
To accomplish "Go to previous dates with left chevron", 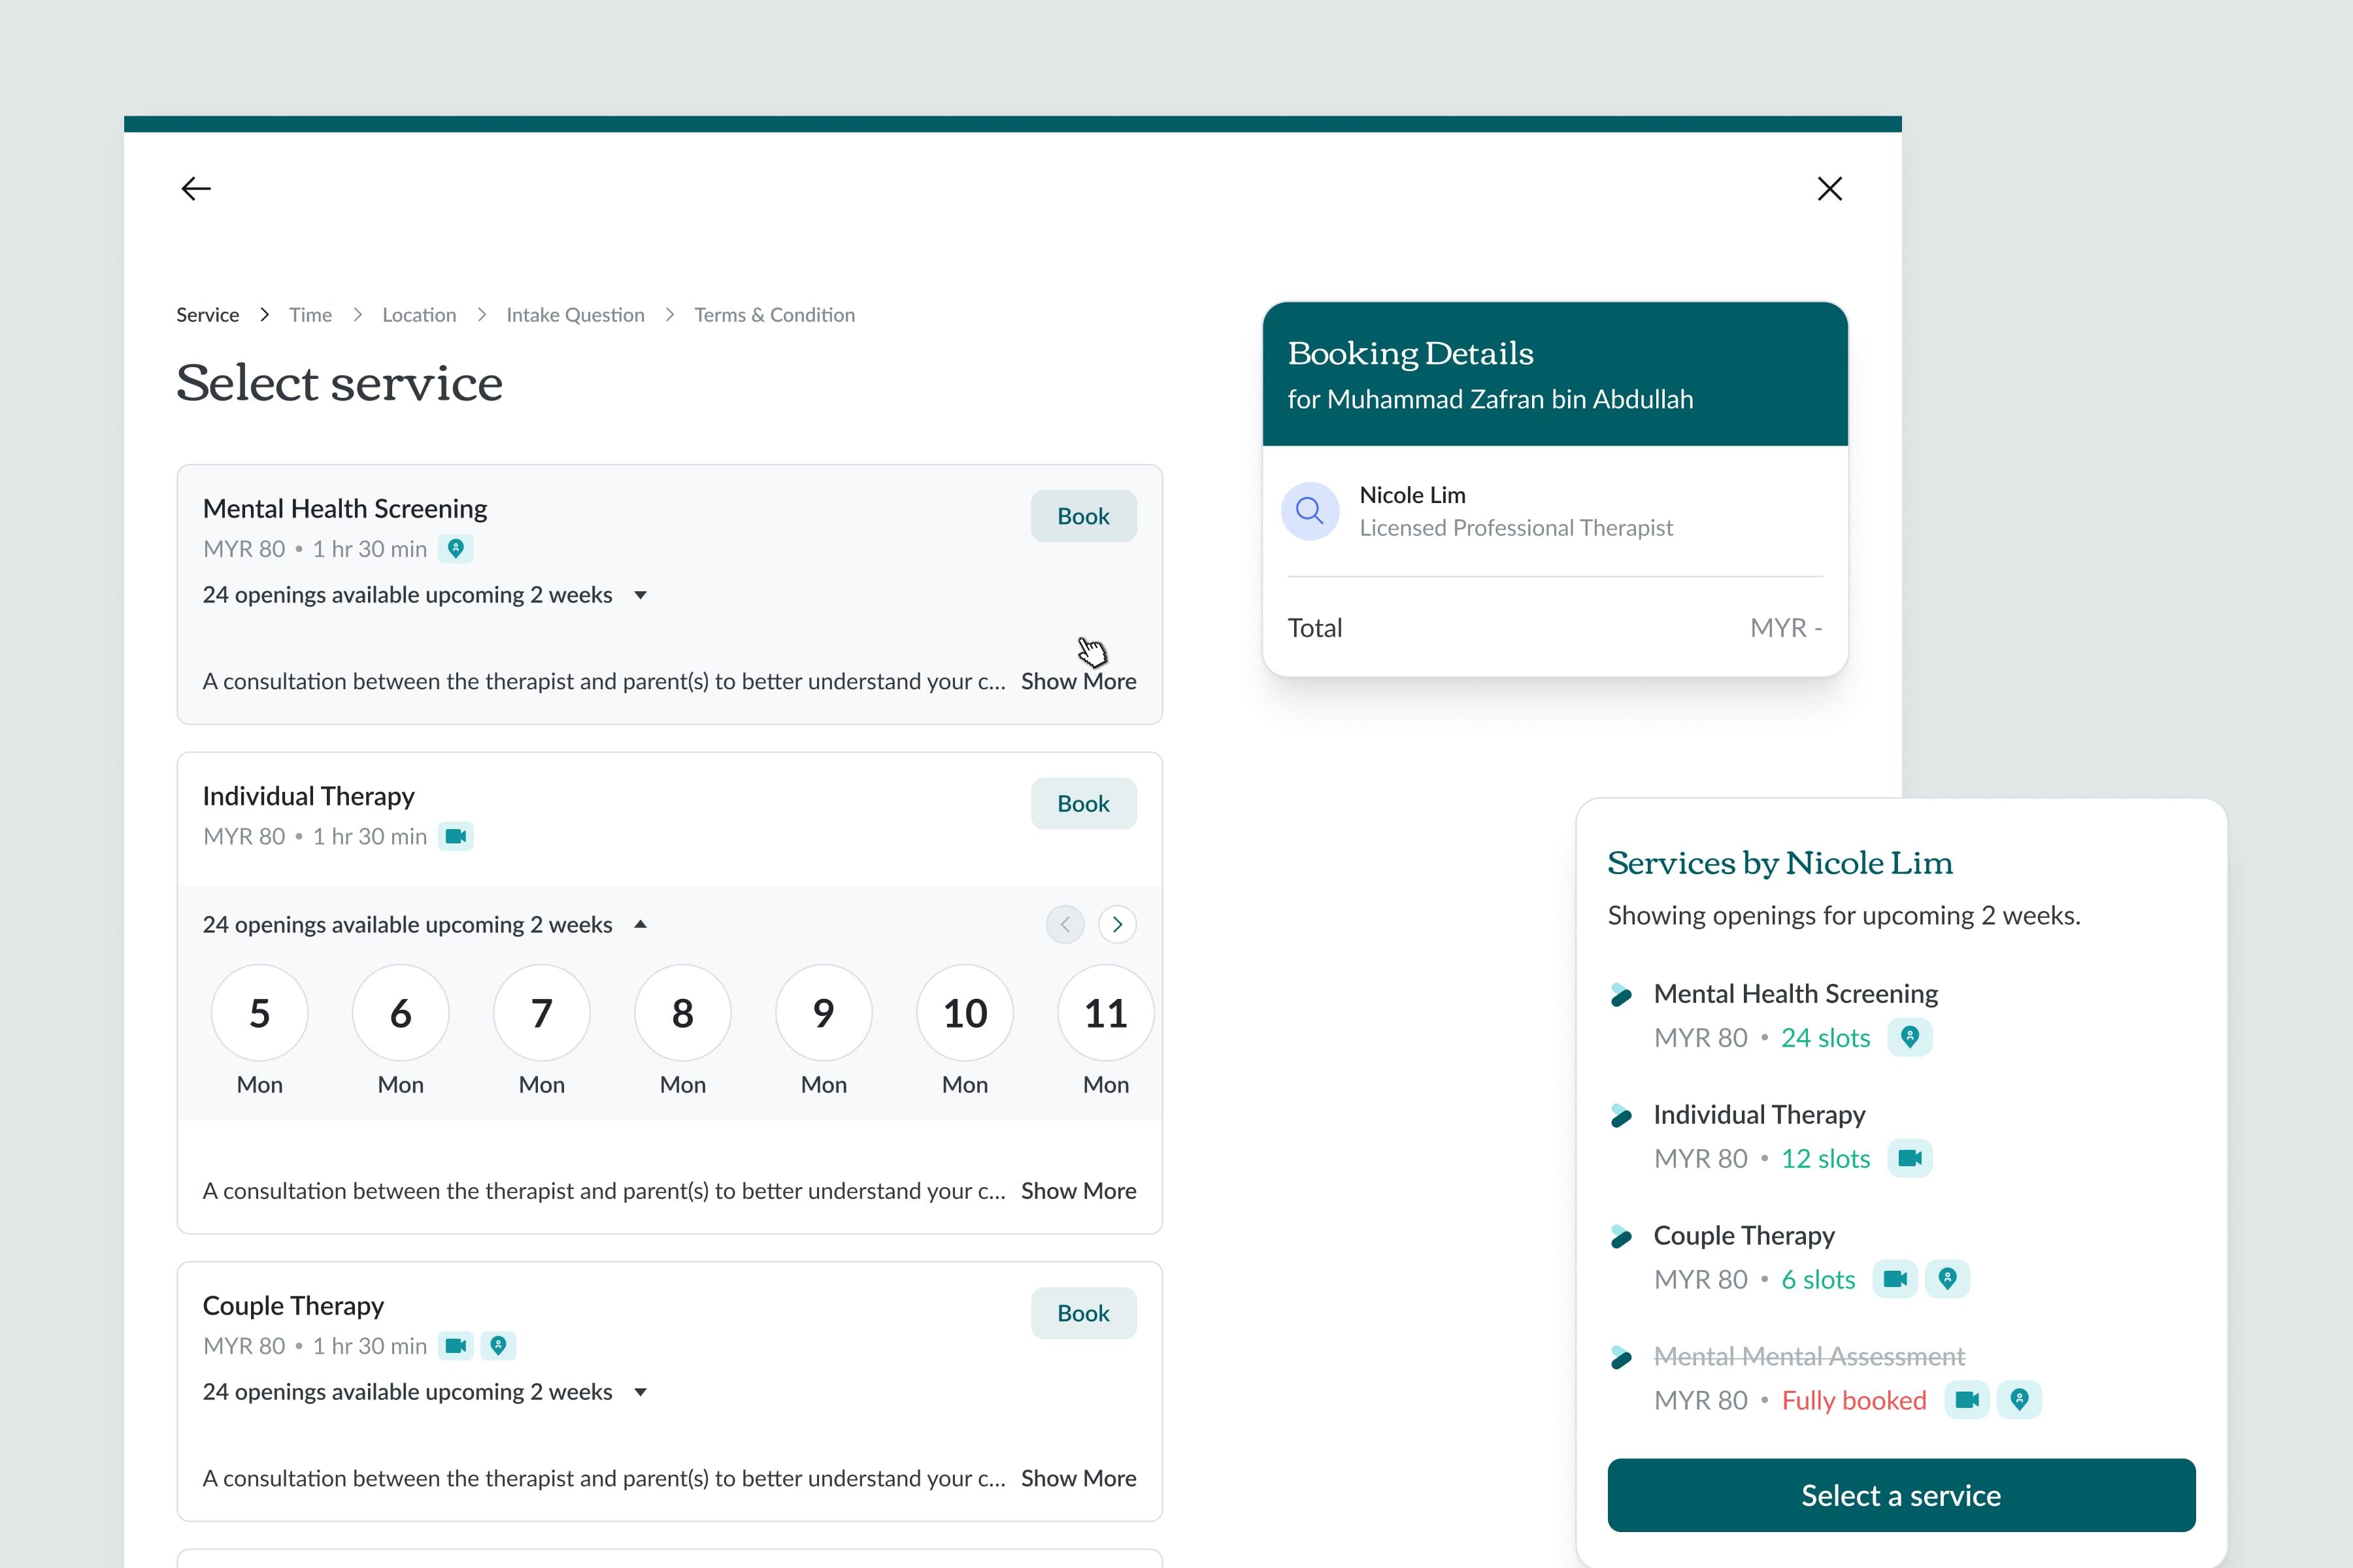I will coord(1065,924).
